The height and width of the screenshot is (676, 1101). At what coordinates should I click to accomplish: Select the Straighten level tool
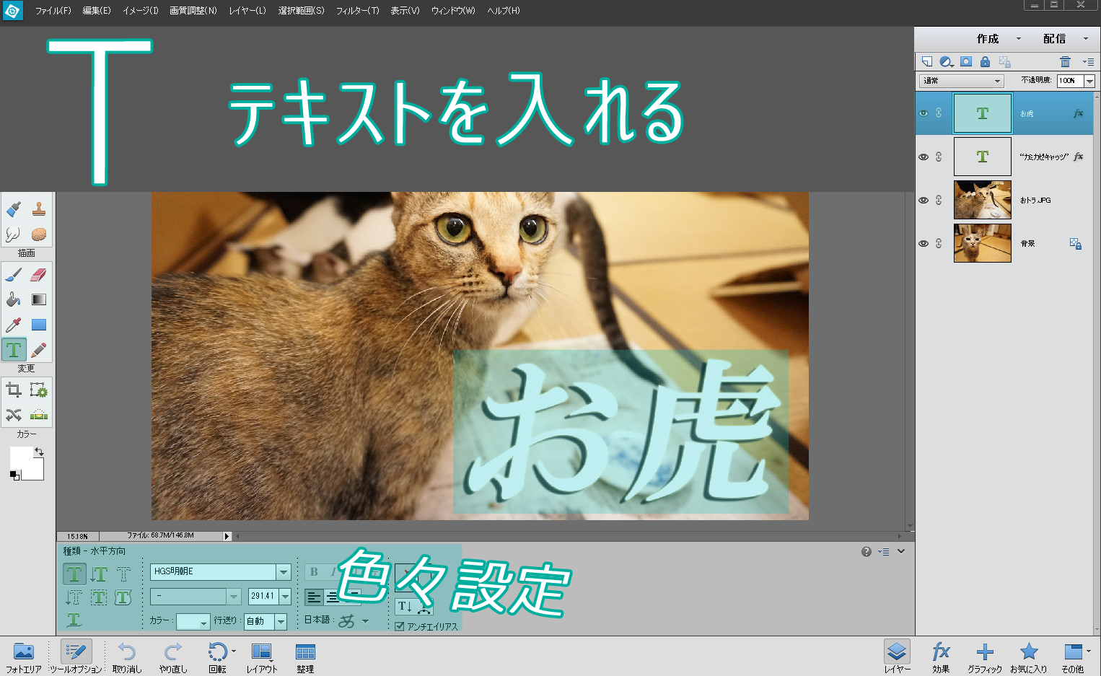(39, 415)
